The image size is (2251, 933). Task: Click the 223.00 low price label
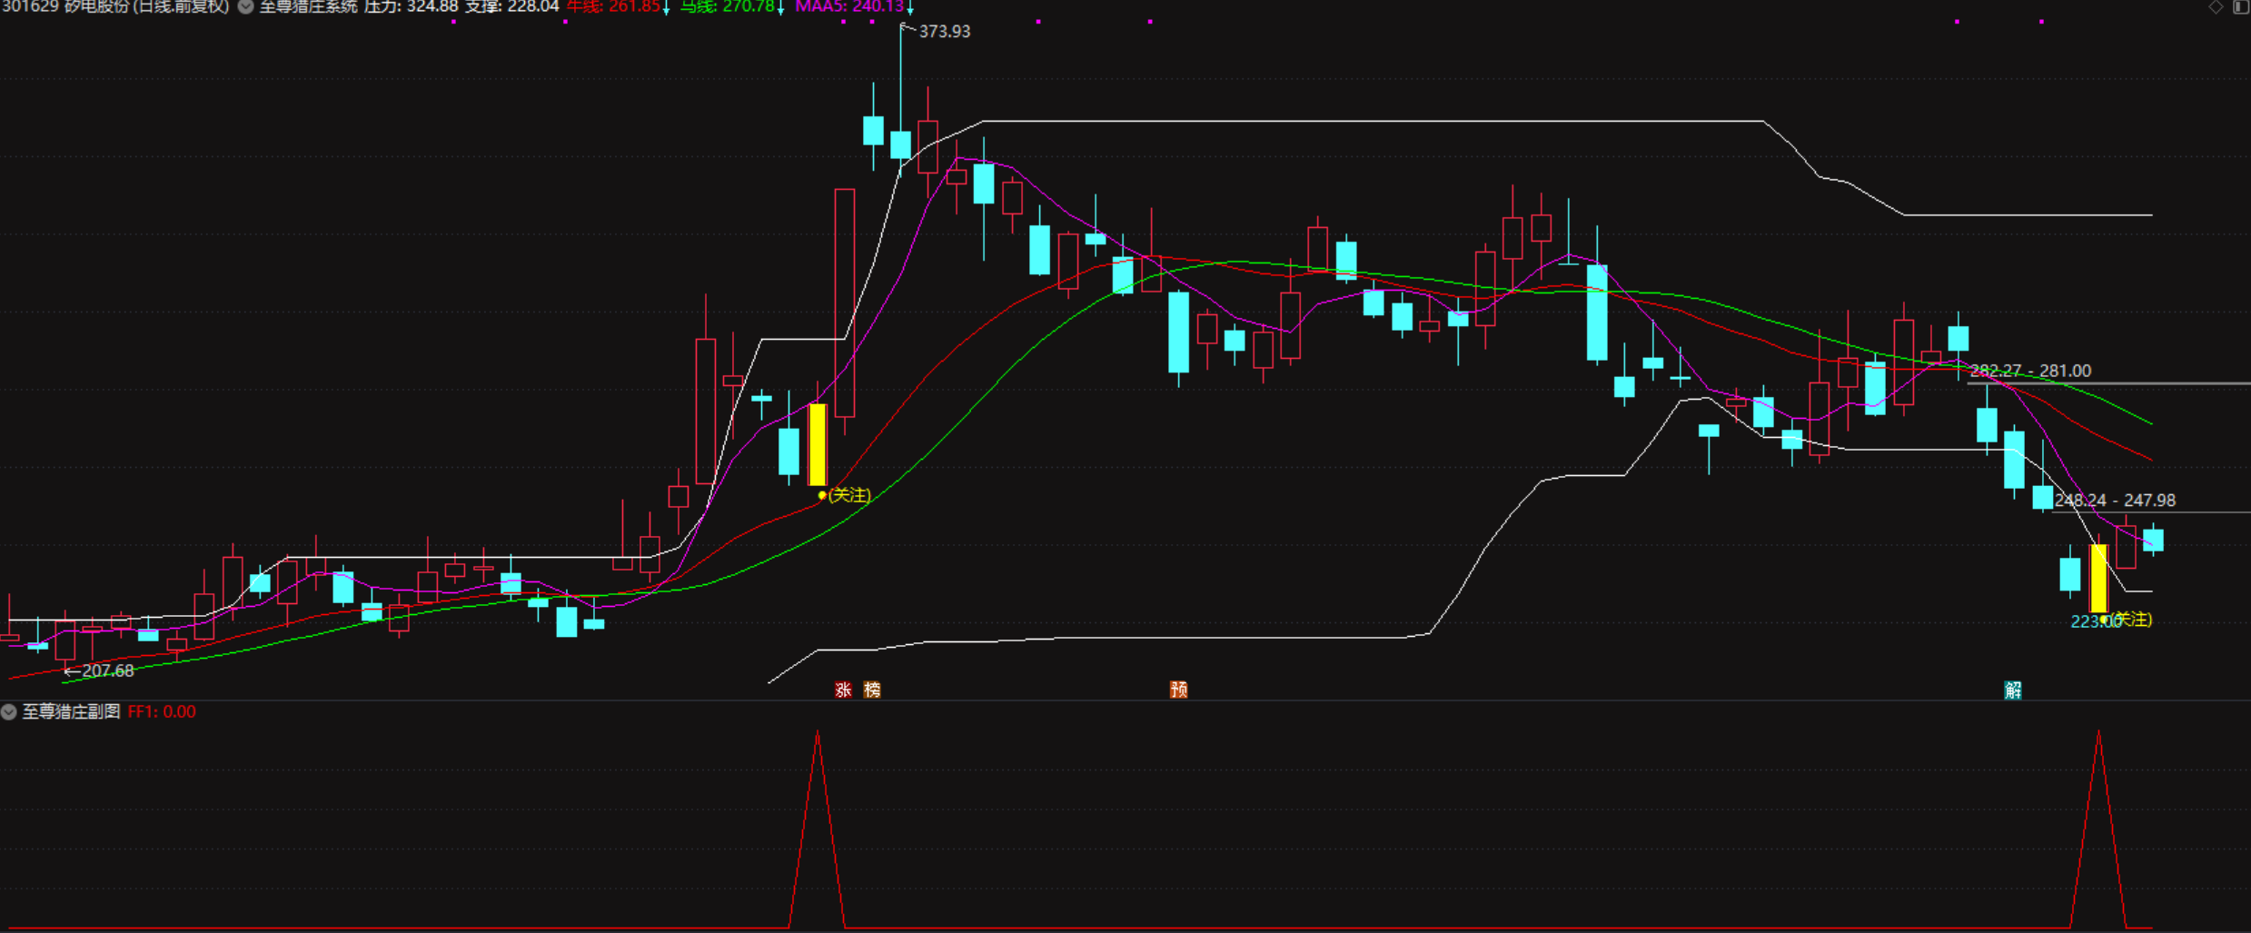coord(2089,622)
